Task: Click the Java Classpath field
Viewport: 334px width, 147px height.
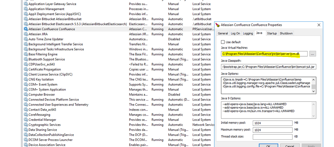Action: pos(268,67)
